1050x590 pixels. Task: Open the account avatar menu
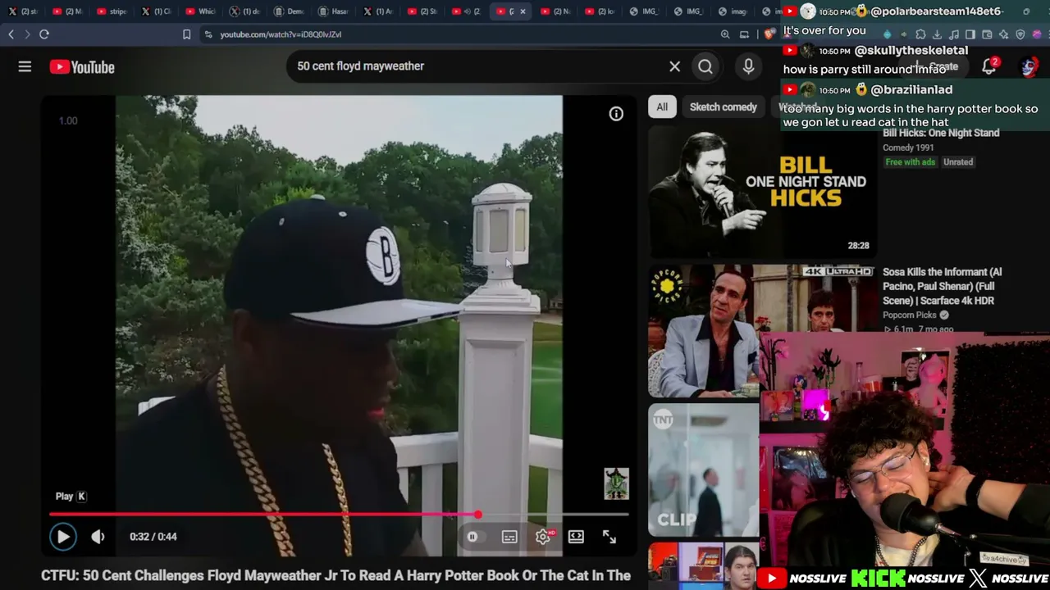click(1029, 66)
